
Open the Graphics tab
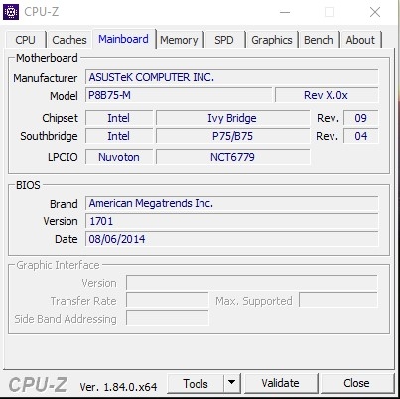point(272,40)
